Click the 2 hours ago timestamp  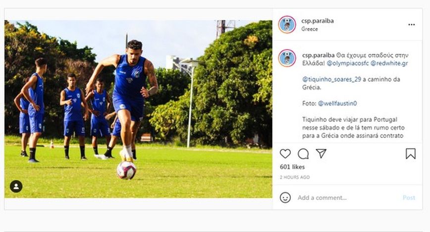click(x=295, y=177)
